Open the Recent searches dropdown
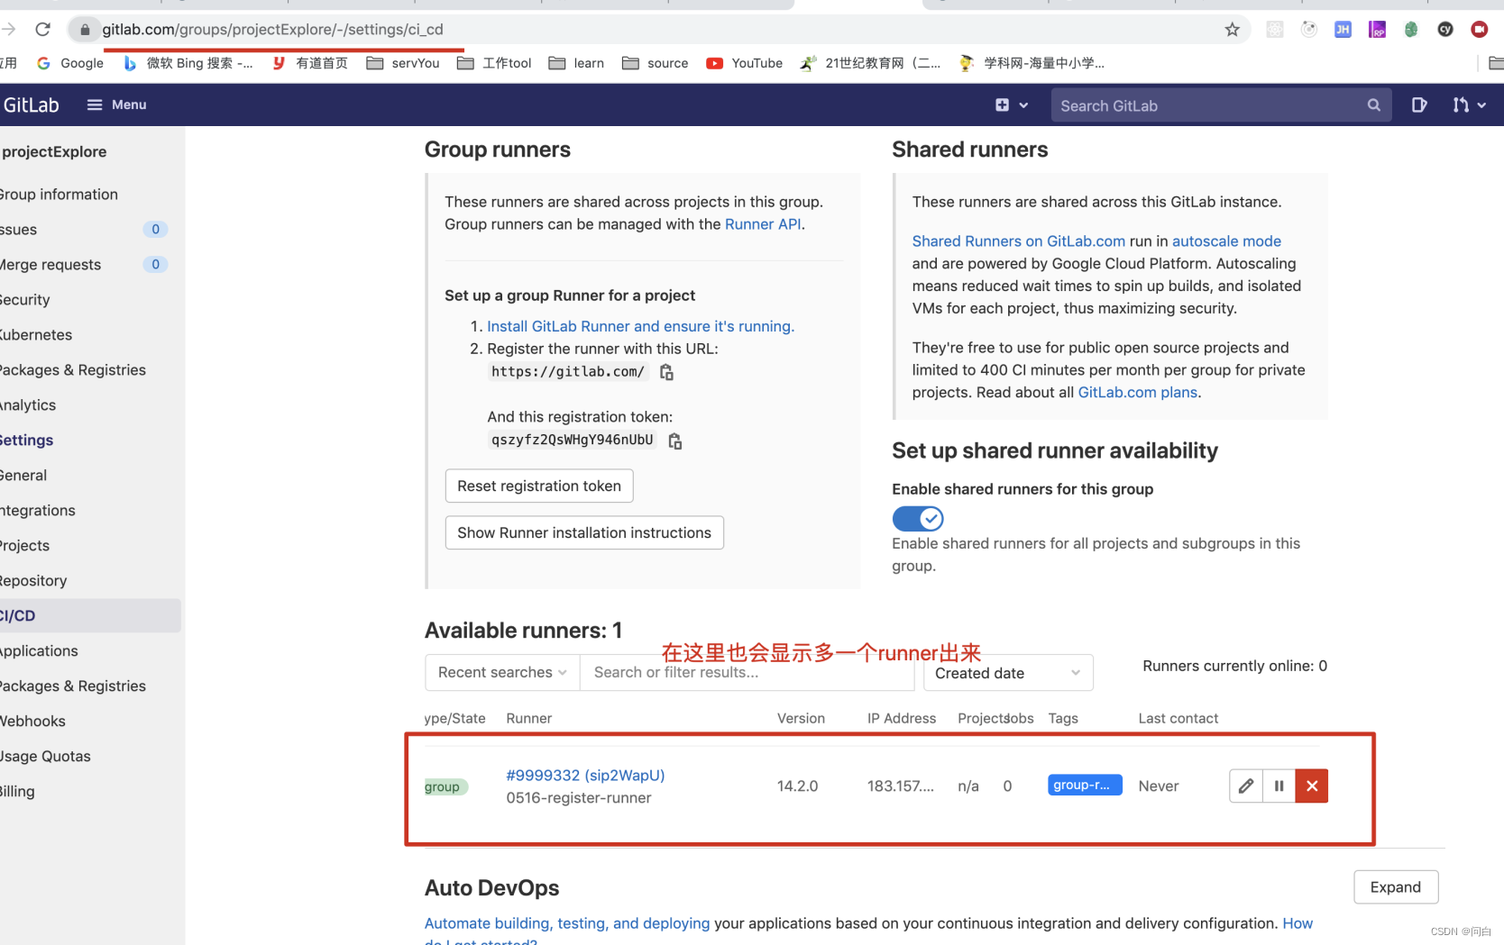1504x945 pixels. [502, 672]
